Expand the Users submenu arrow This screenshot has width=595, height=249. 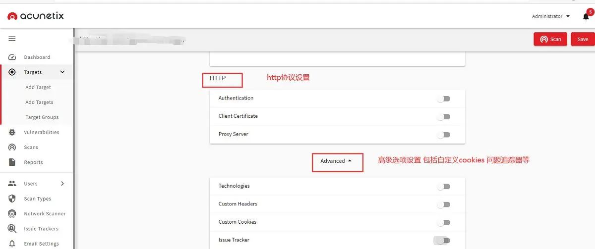click(62, 184)
